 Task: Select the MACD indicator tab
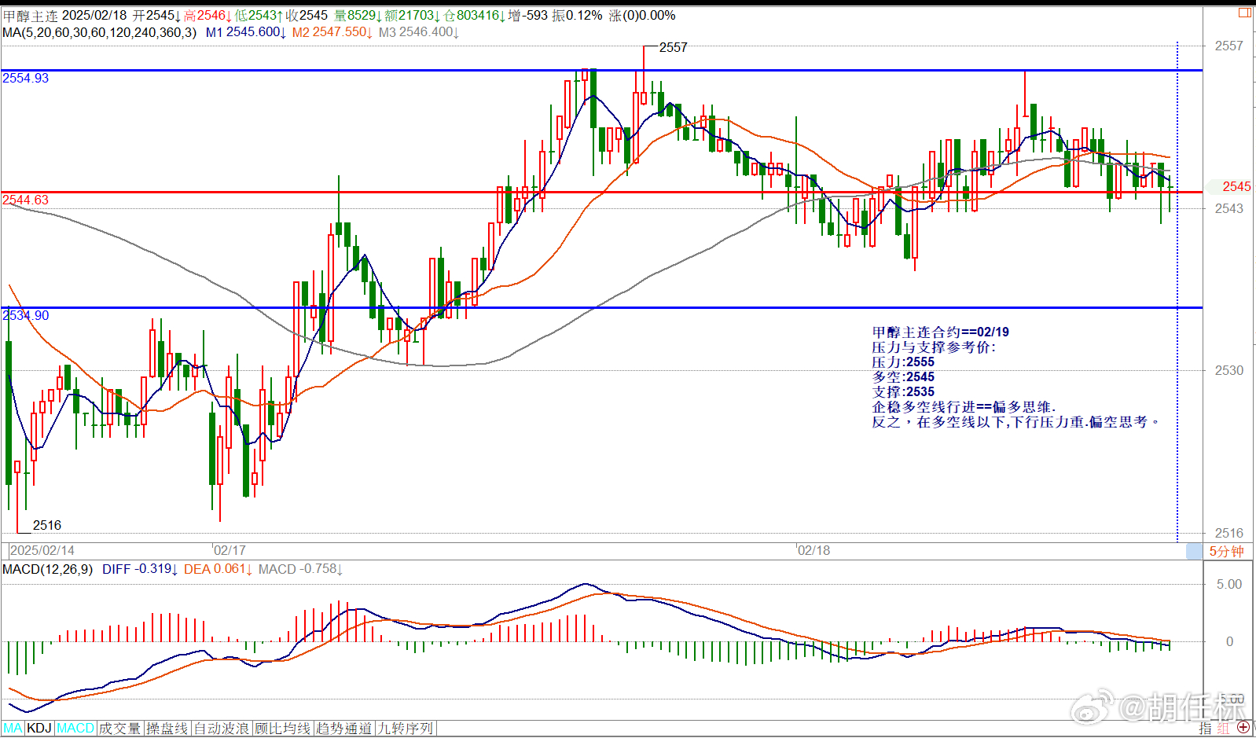click(75, 729)
